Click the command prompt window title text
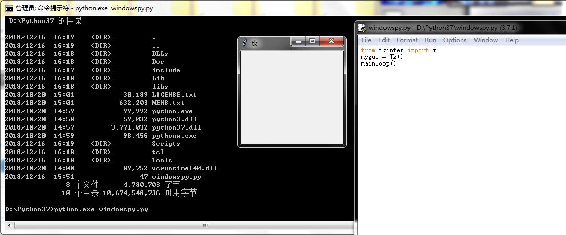The height and width of the screenshot is (235, 566). (84, 8)
